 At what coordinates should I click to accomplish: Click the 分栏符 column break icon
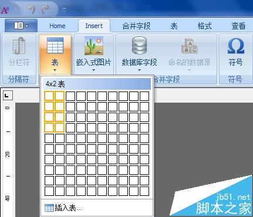[x=19, y=46]
